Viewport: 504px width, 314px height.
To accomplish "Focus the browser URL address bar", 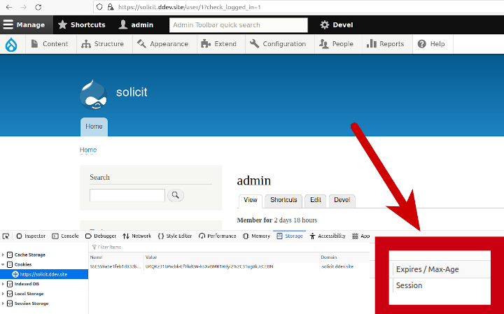I will pos(299,7).
